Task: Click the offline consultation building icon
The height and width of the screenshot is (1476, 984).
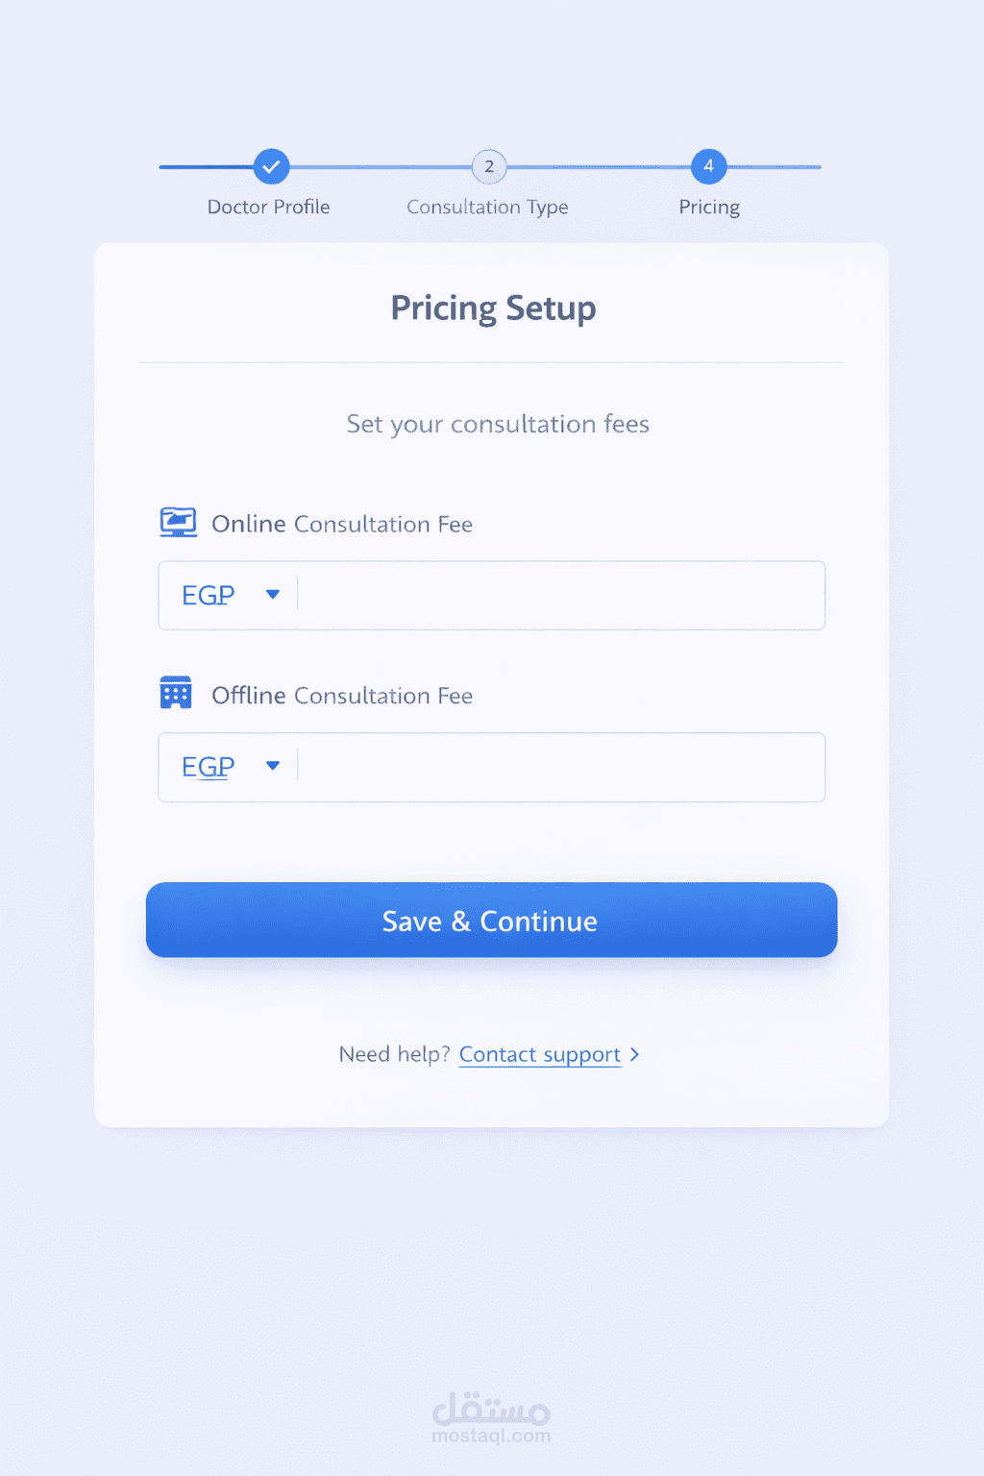Action: pos(176,693)
